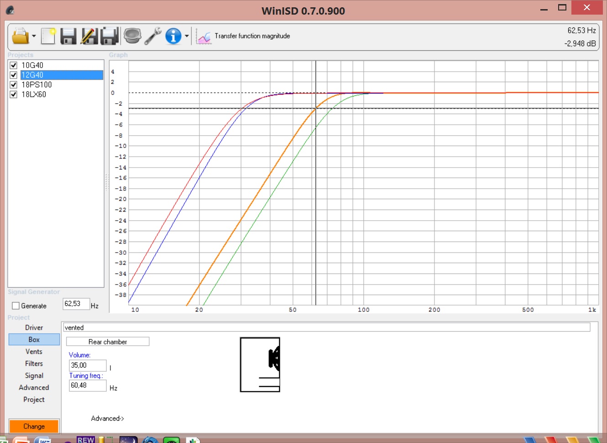Click the WinISD app icon in title bar
Viewport: 607px width, 443px height.
coord(10,10)
